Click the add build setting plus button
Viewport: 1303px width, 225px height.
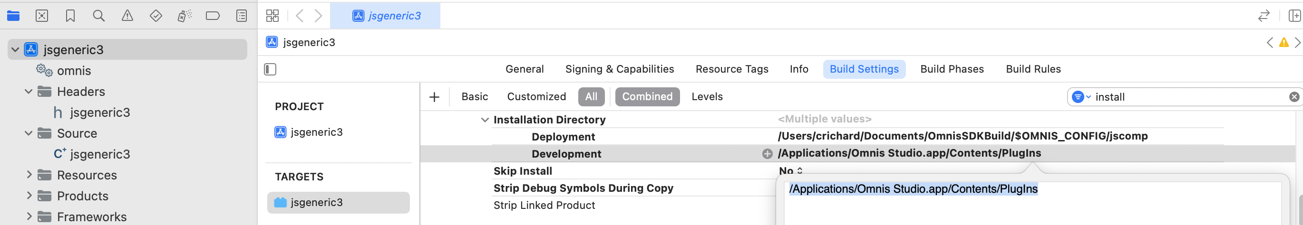[434, 97]
